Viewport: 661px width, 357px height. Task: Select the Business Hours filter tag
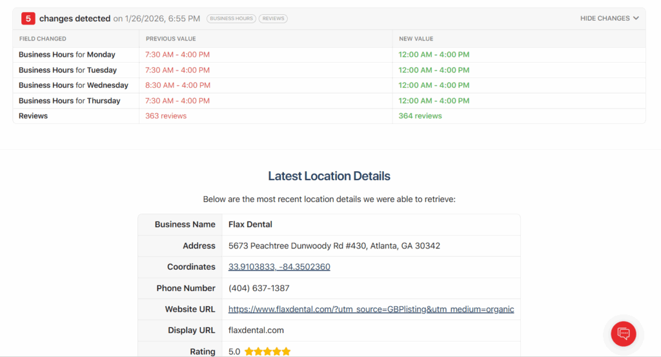[x=231, y=19]
